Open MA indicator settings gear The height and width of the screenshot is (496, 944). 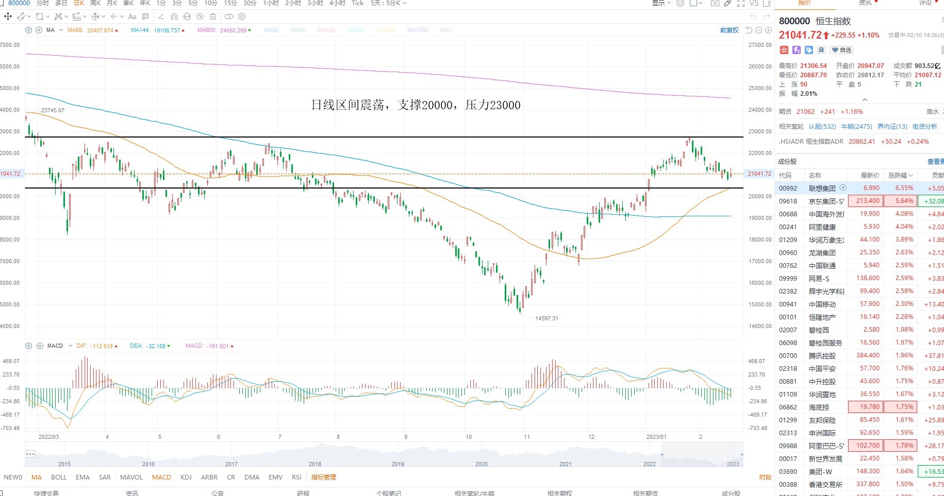tap(29, 30)
